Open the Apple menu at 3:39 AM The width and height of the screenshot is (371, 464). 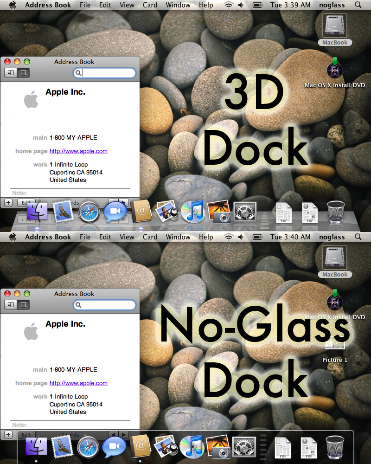(x=13, y=5)
